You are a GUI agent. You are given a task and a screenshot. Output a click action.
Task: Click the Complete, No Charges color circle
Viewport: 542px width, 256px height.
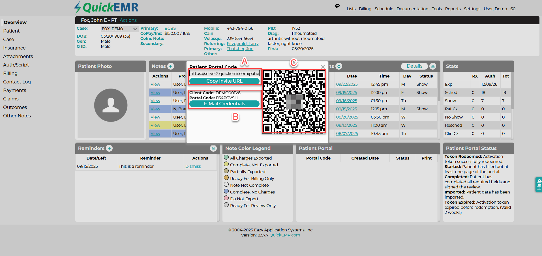click(226, 191)
